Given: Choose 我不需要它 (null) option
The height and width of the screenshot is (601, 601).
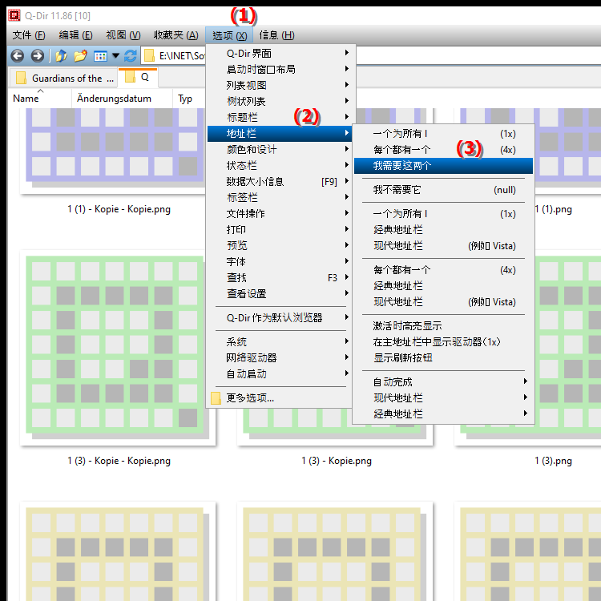Looking at the screenshot, I should click(x=443, y=190).
